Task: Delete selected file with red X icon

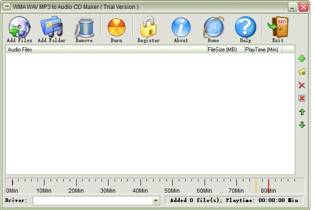Action: point(302,85)
